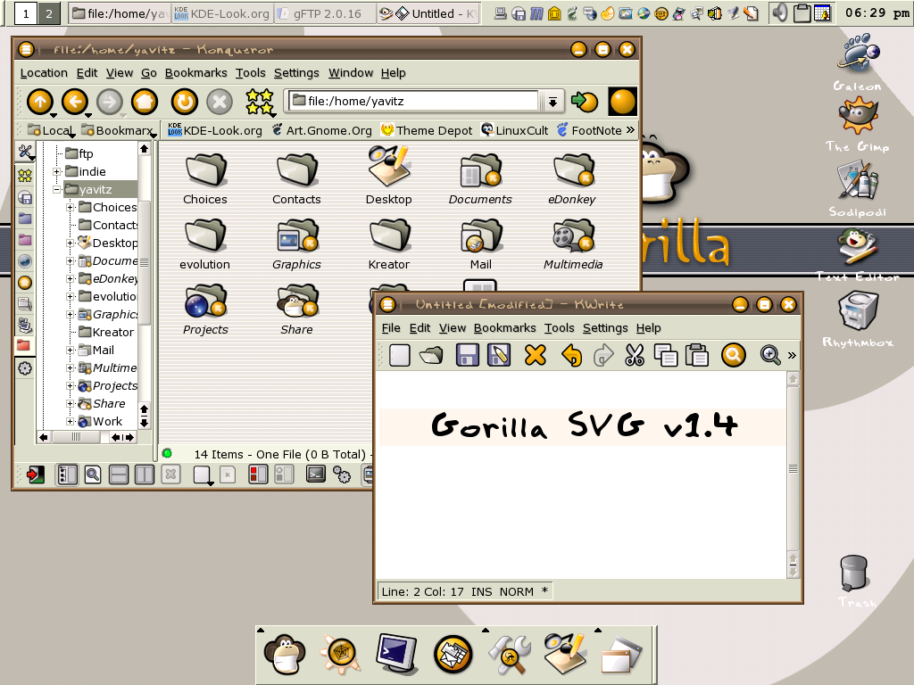Viewport: 914px width, 685px height.
Task: Cut with scissors icon in KWrite
Action: 635,355
